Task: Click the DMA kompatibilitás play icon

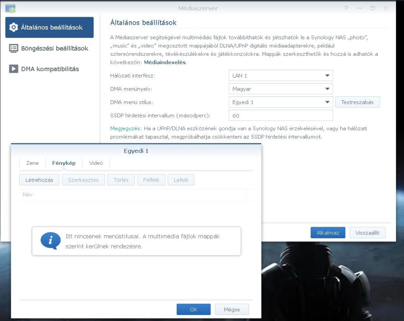Action: point(14,69)
